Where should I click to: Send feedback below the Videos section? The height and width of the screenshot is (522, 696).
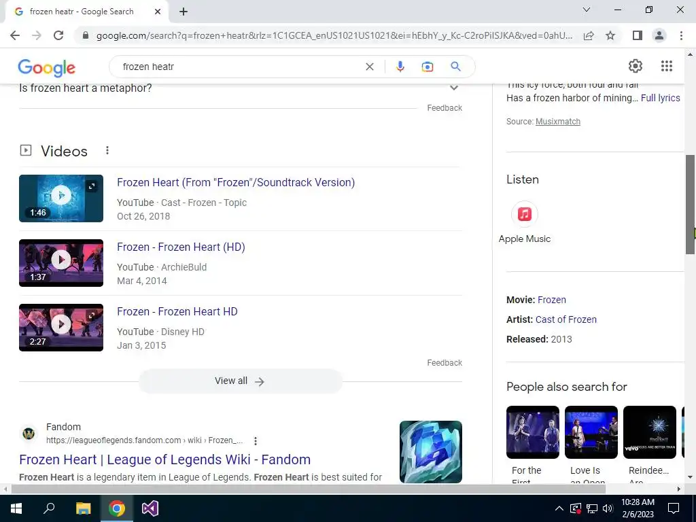click(x=445, y=363)
